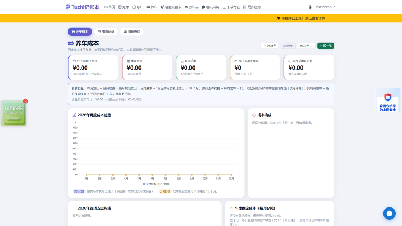This screenshot has height=226, width=402.
Task: Click the security shield ad icon
Action: tap(387, 97)
